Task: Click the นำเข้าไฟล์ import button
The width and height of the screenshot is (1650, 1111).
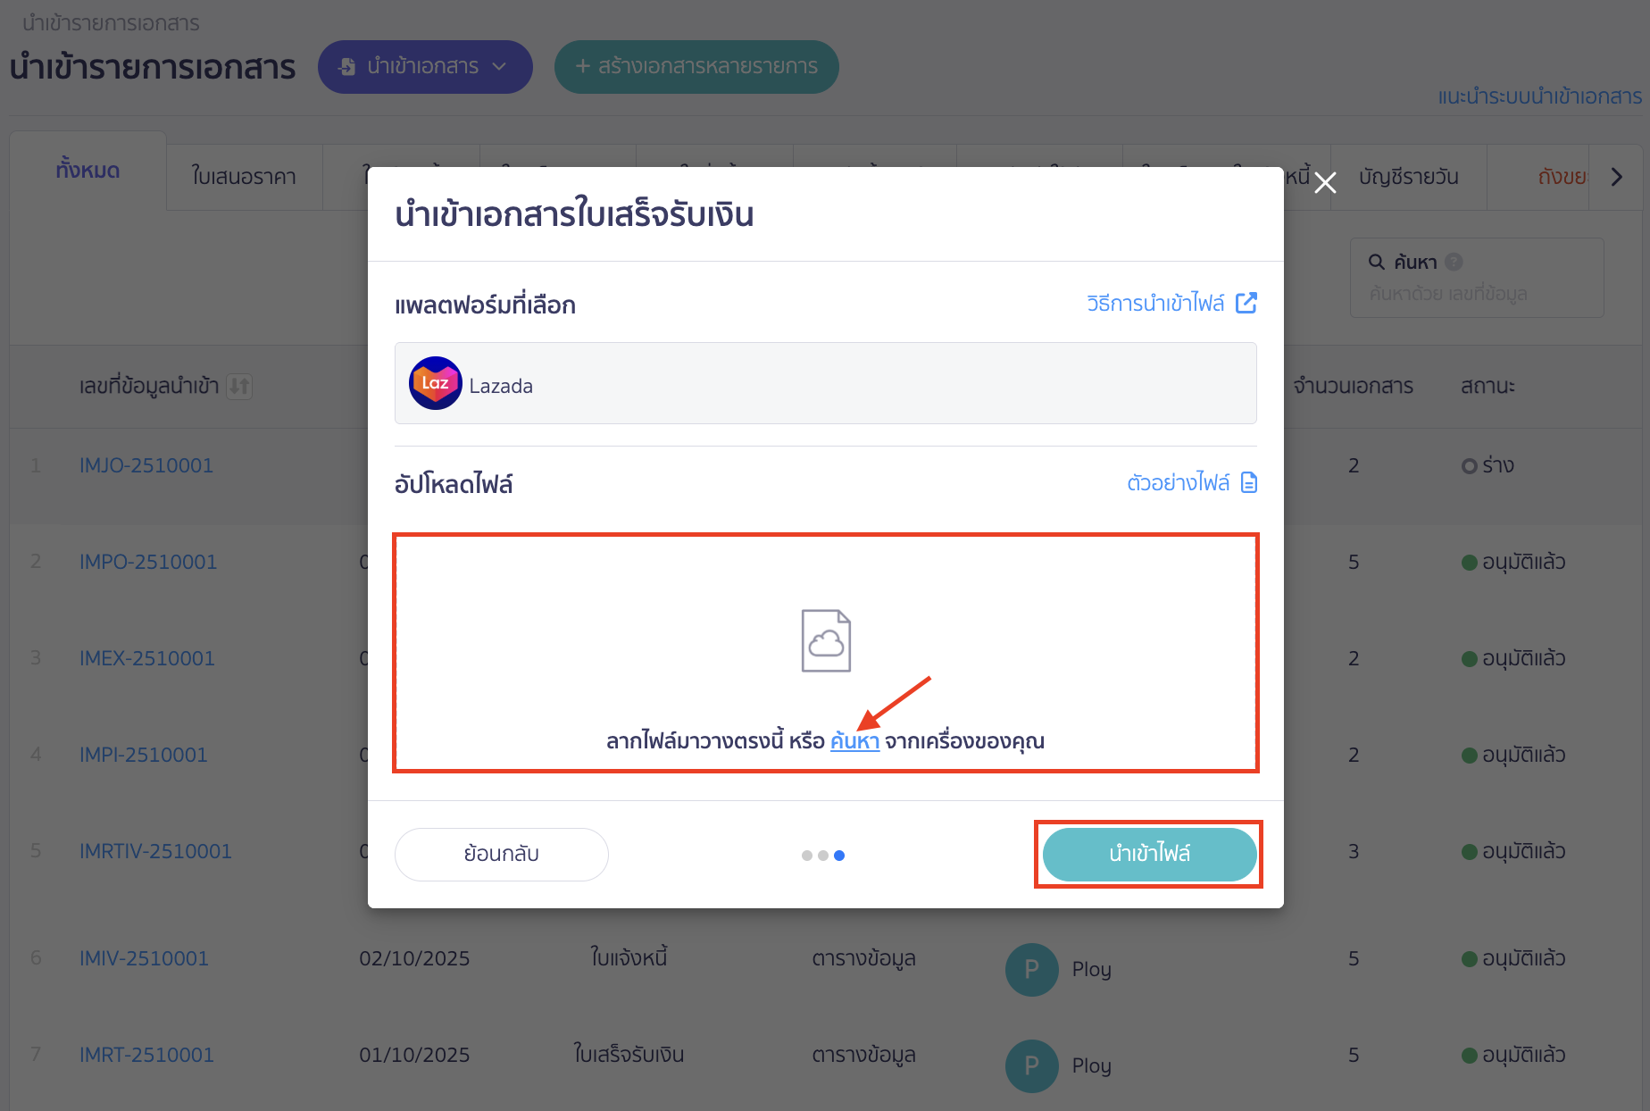Action: [1149, 854]
